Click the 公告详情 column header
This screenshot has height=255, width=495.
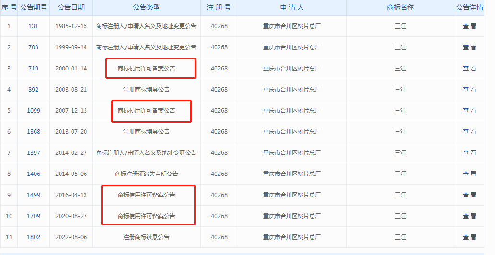[x=470, y=7]
